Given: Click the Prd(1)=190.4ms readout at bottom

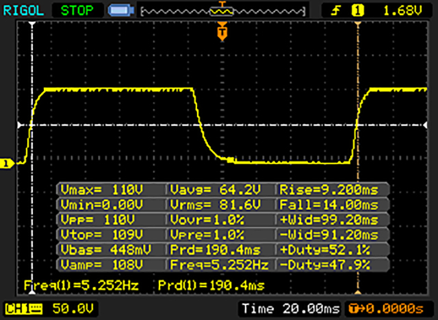Looking at the screenshot, I should 211,284.
